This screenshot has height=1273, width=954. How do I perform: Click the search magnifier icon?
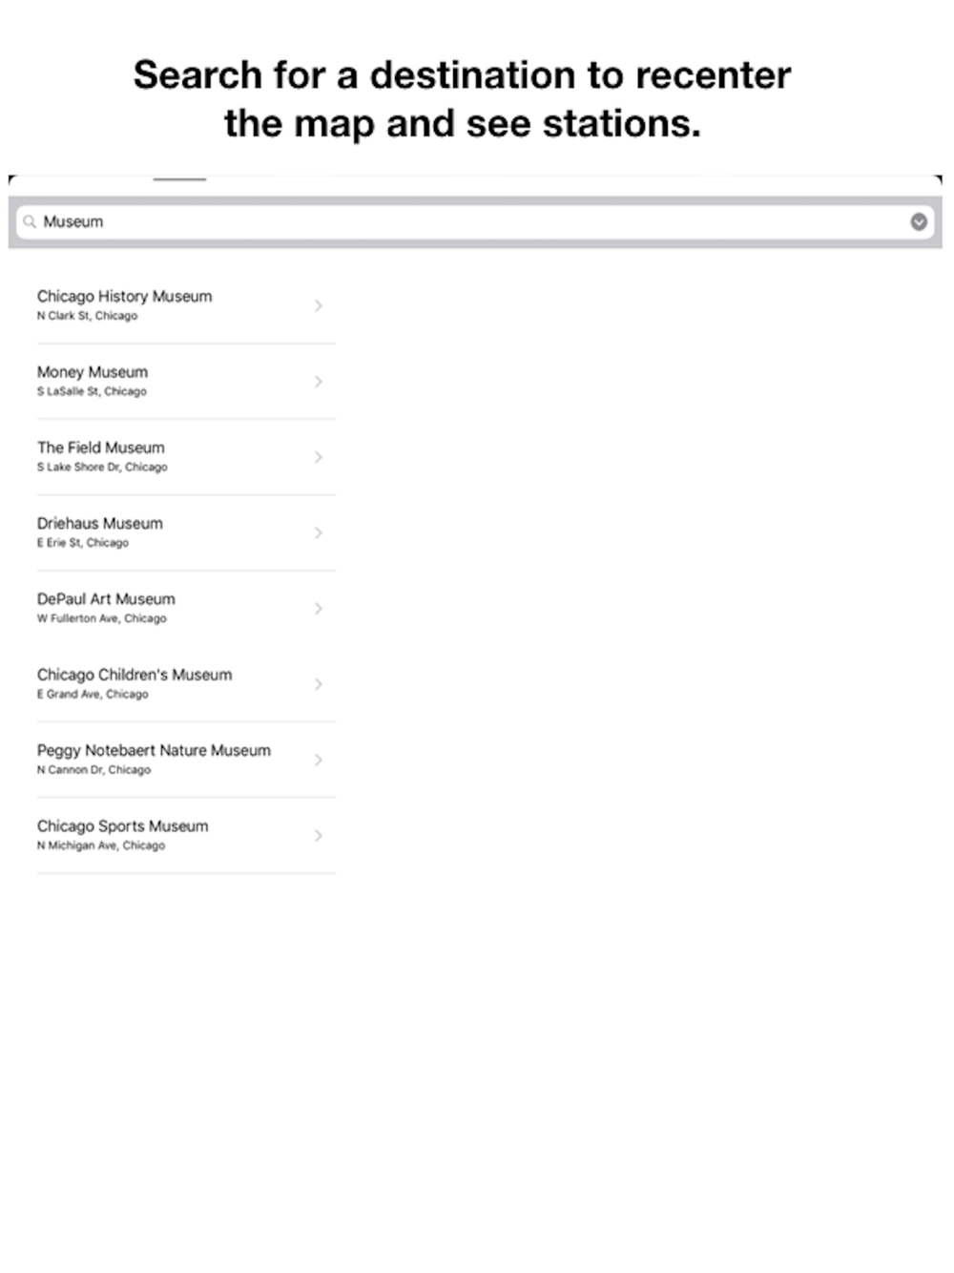point(30,222)
